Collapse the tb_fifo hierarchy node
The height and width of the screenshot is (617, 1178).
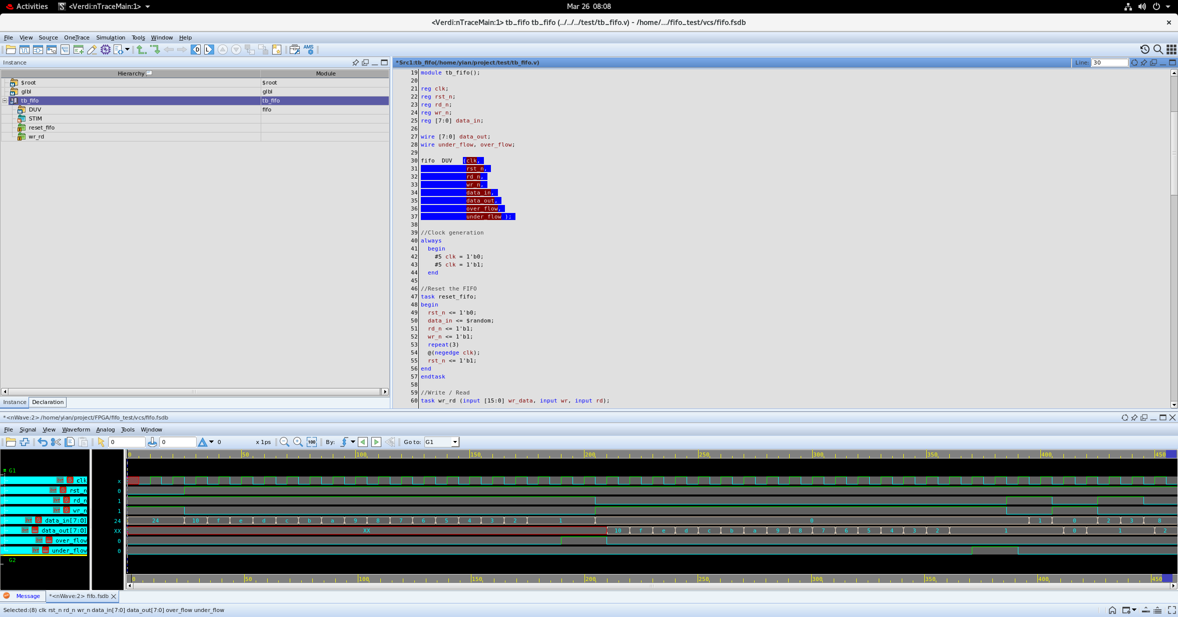(x=5, y=100)
